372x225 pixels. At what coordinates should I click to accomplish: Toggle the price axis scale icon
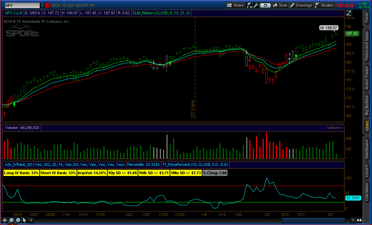click(349, 13)
